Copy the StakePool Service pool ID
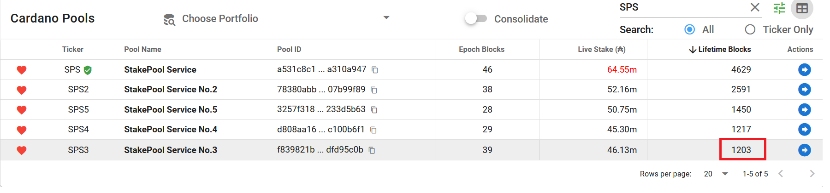 coord(375,70)
